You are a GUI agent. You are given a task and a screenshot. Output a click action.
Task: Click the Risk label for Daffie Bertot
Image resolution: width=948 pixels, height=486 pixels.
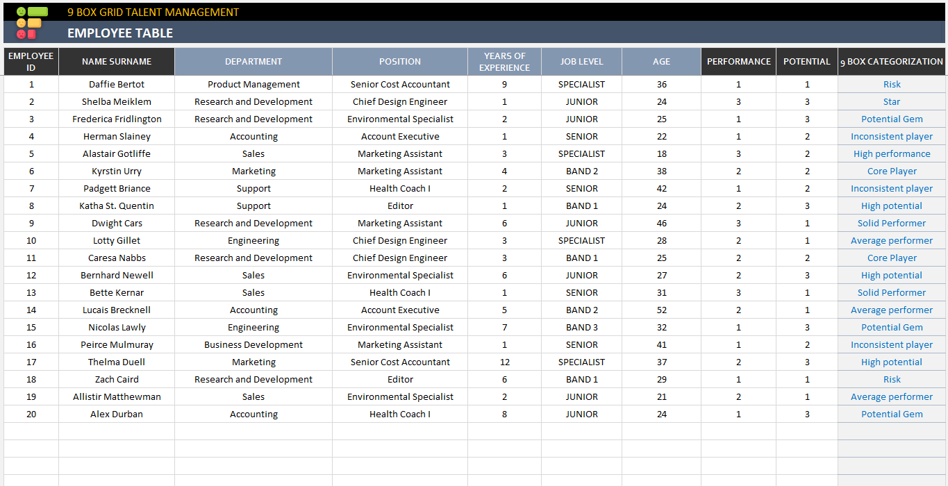point(891,84)
